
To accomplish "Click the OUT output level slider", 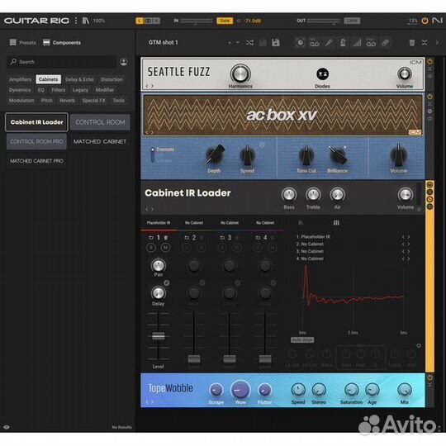I will tap(324, 21).
